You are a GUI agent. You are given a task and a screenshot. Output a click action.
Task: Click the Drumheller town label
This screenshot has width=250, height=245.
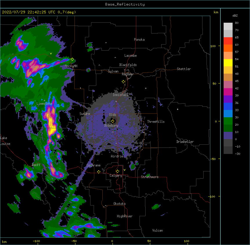[x=185, y=142]
